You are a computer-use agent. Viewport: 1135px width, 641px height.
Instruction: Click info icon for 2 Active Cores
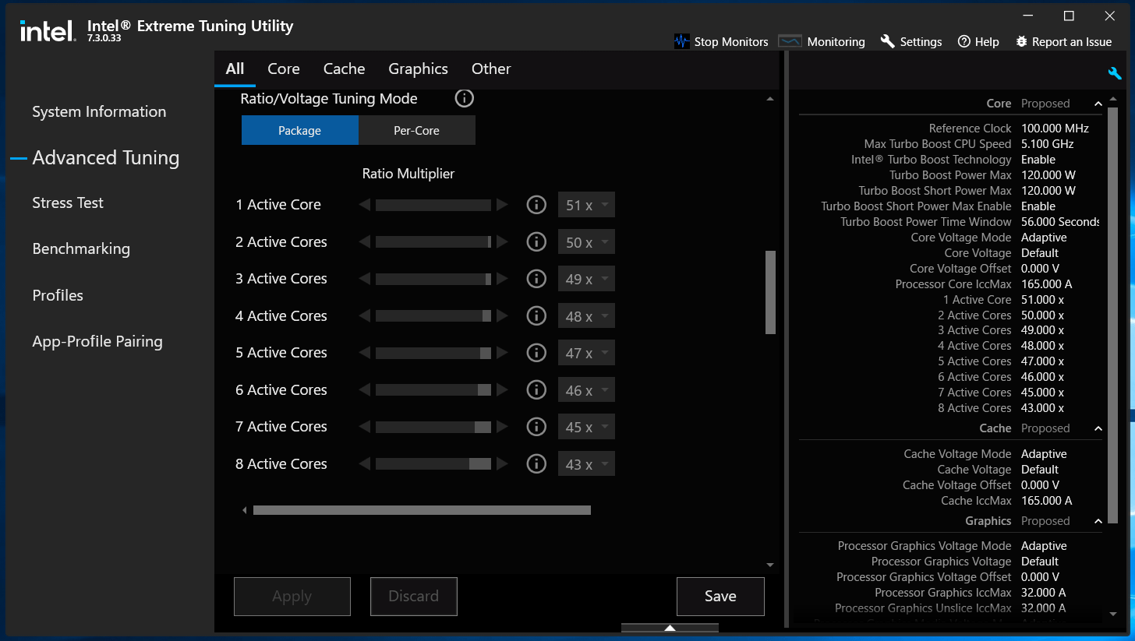tap(536, 242)
